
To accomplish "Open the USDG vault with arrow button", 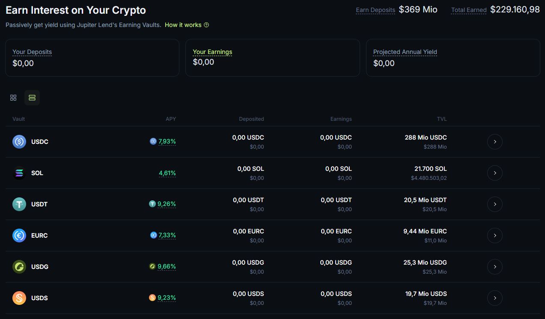I will coord(495,267).
